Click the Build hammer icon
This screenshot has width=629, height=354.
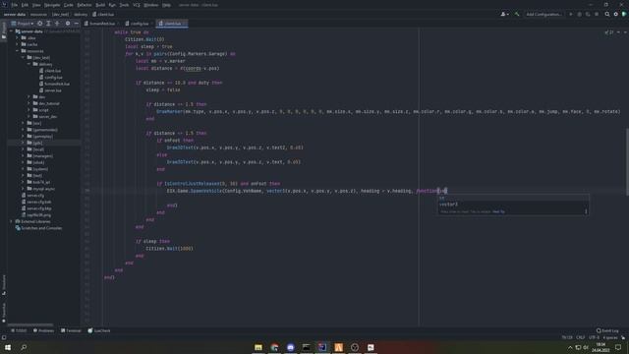517,14
